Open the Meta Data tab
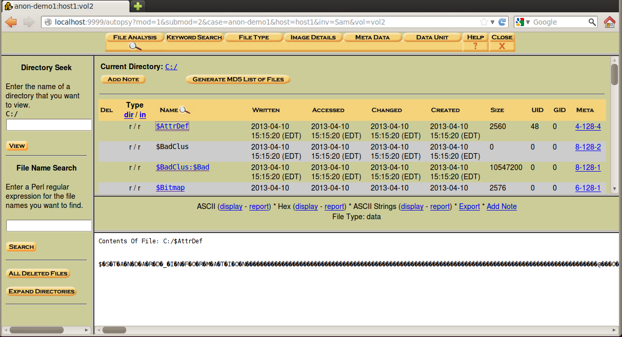Viewport: 622px width, 337px height. coord(373,37)
